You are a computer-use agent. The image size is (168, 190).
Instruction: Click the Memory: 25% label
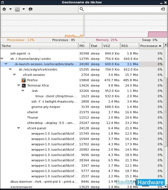click(107, 40)
